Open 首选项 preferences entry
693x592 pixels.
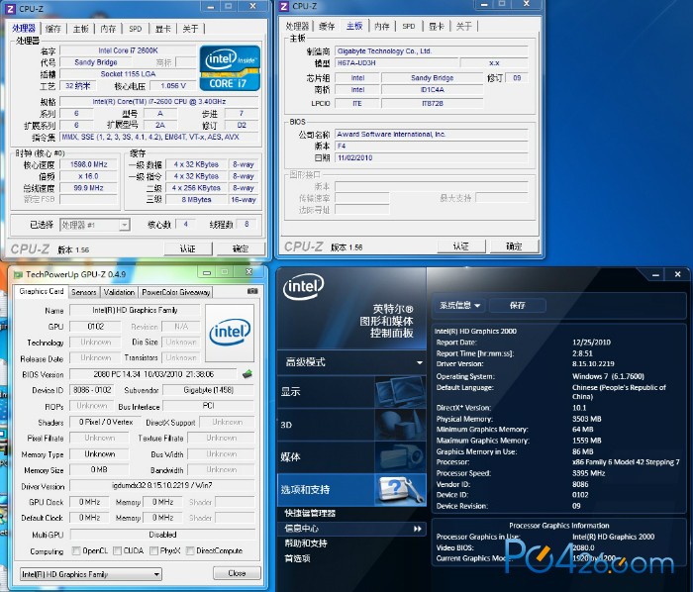(x=297, y=558)
